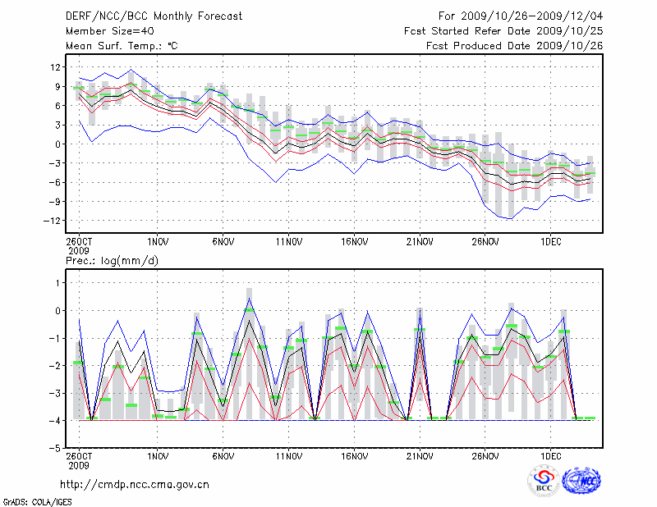
Task: Click 11NOV on the precipitation chart axis
Action: [287, 457]
